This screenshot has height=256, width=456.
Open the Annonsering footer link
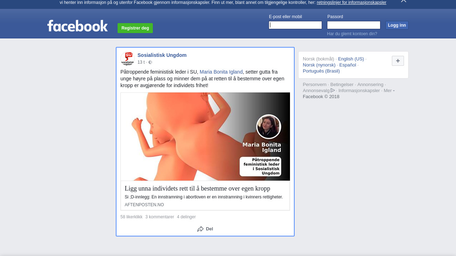(x=370, y=85)
